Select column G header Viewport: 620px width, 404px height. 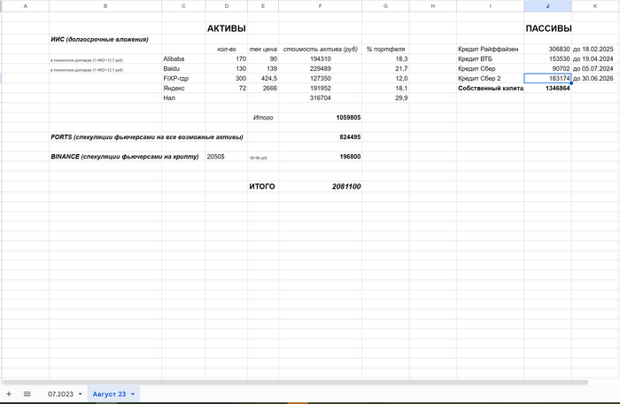point(385,6)
